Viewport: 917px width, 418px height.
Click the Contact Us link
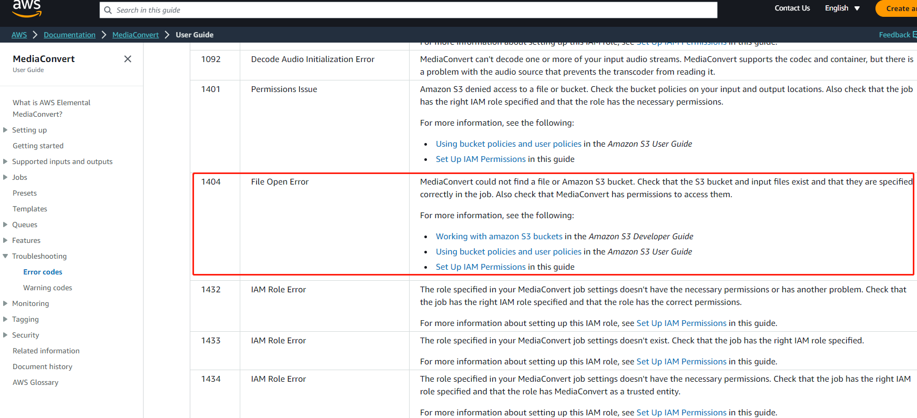pyautogui.click(x=792, y=8)
